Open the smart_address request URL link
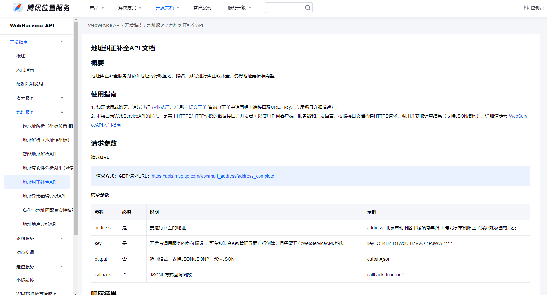The image size is (547, 295). 213,176
